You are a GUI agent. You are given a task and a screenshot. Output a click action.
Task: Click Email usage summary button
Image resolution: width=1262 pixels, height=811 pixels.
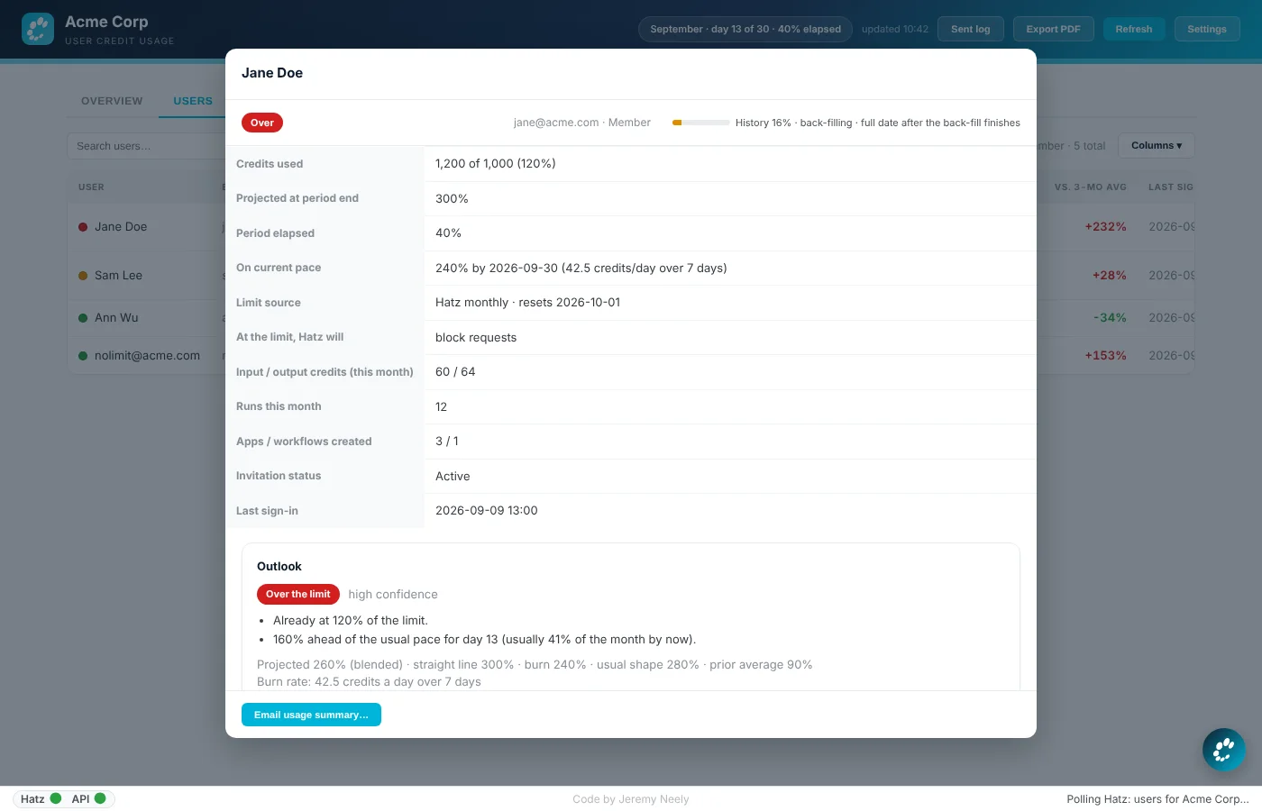[311, 715]
